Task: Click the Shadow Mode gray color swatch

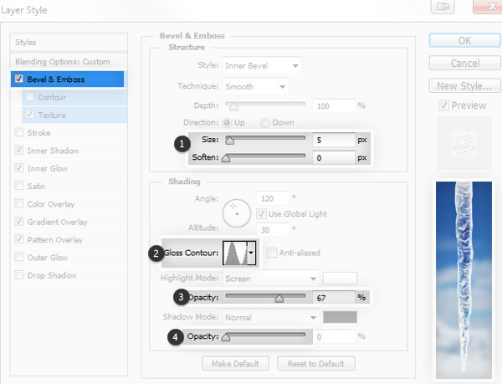Action: 340,317
